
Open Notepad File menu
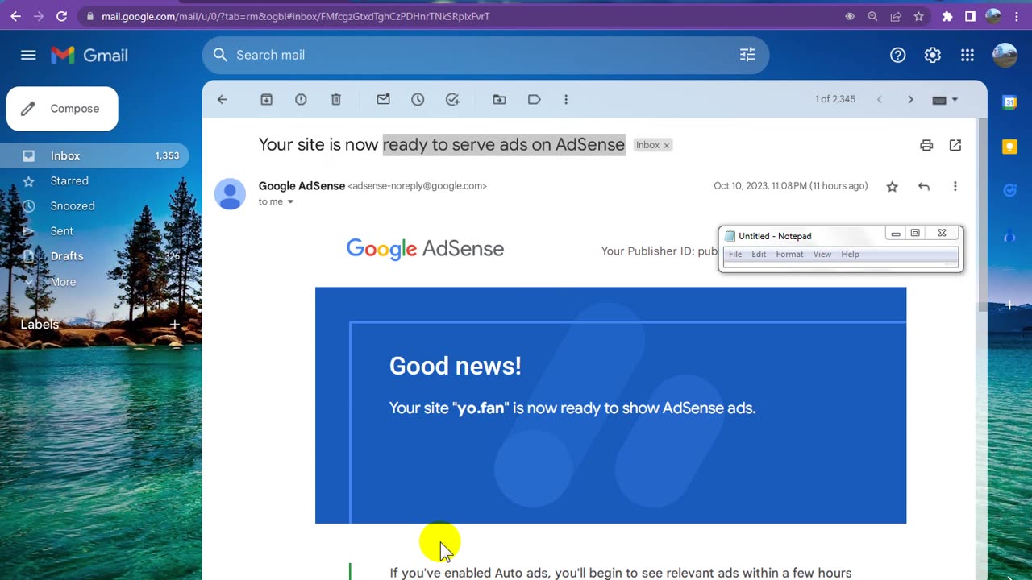click(x=735, y=255)
